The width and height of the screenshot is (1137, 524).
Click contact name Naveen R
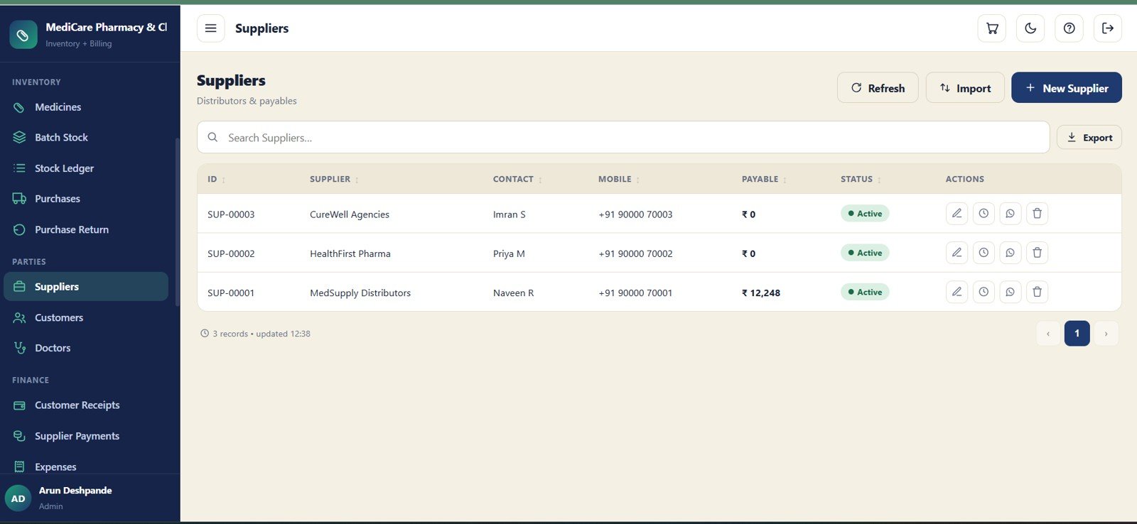[x=513, y=293]
